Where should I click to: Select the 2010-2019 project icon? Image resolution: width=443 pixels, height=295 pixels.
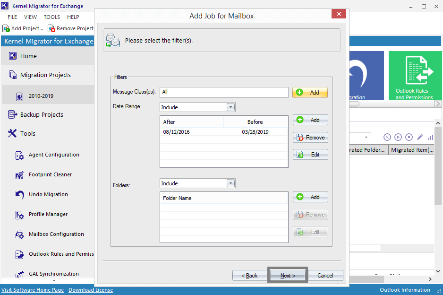click(20, 96)
